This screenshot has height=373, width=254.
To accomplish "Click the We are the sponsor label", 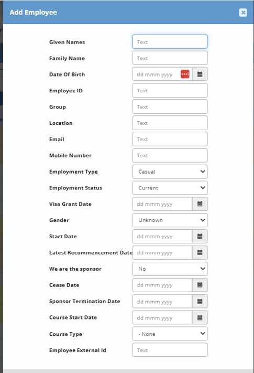I will (75, 269).
